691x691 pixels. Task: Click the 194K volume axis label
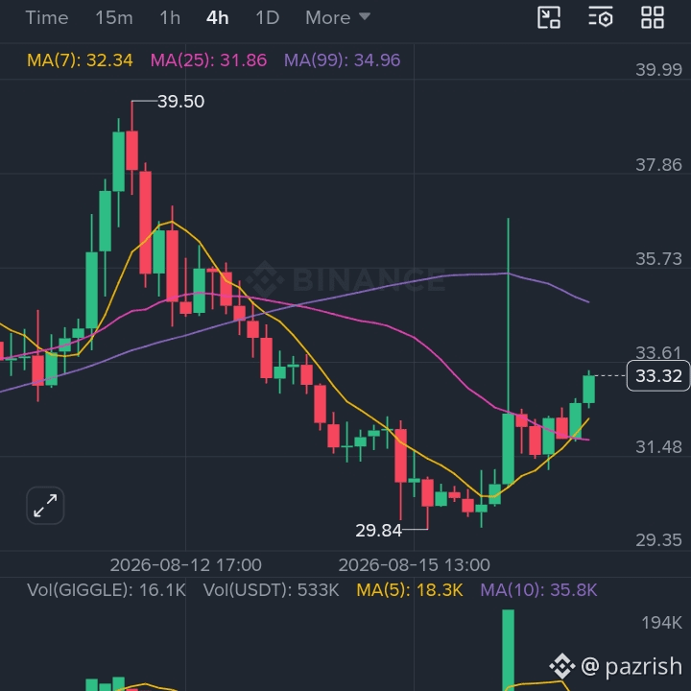click(x=661, y=623)
